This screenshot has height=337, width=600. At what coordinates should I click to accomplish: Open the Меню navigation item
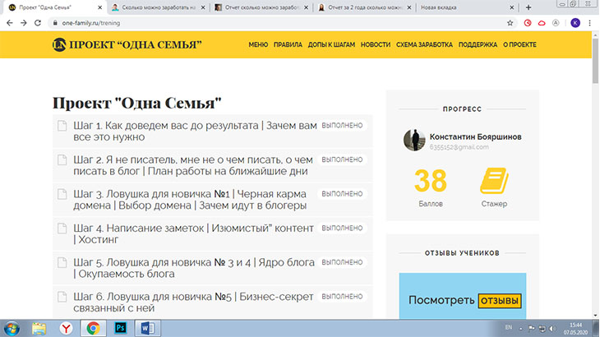pyautogui.click(x=258, y=44)
